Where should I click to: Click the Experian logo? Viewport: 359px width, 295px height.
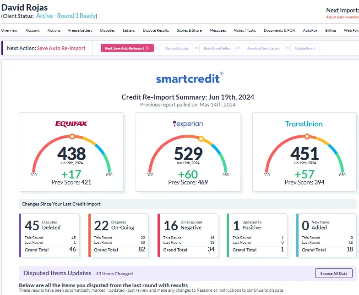pos(188,124)
